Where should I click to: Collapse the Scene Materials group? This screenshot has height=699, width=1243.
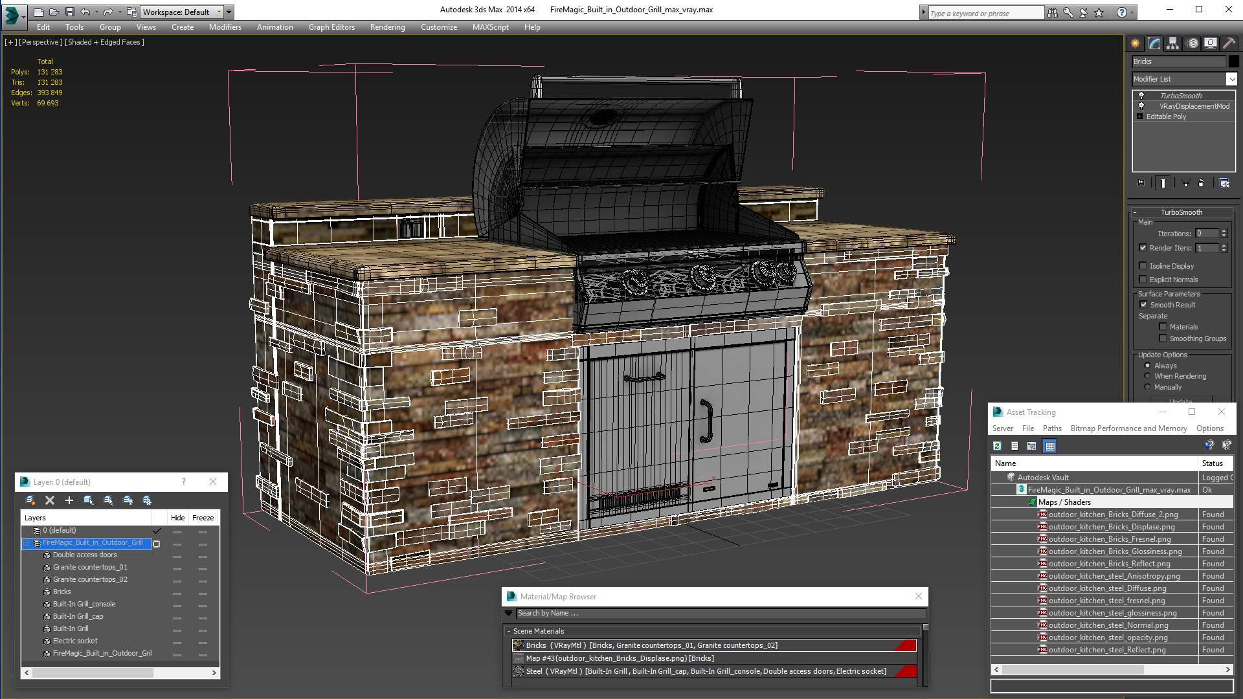pos(509,631)
